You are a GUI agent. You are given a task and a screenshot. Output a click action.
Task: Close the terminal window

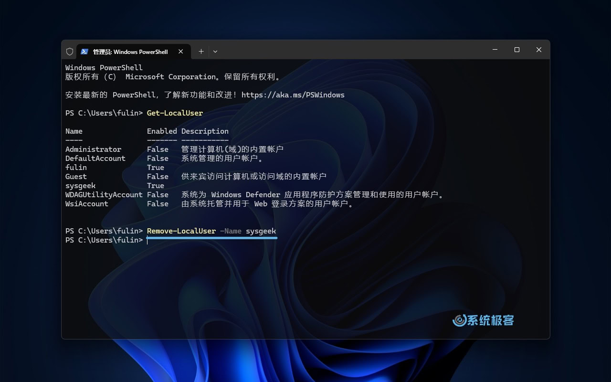point(539,50)
